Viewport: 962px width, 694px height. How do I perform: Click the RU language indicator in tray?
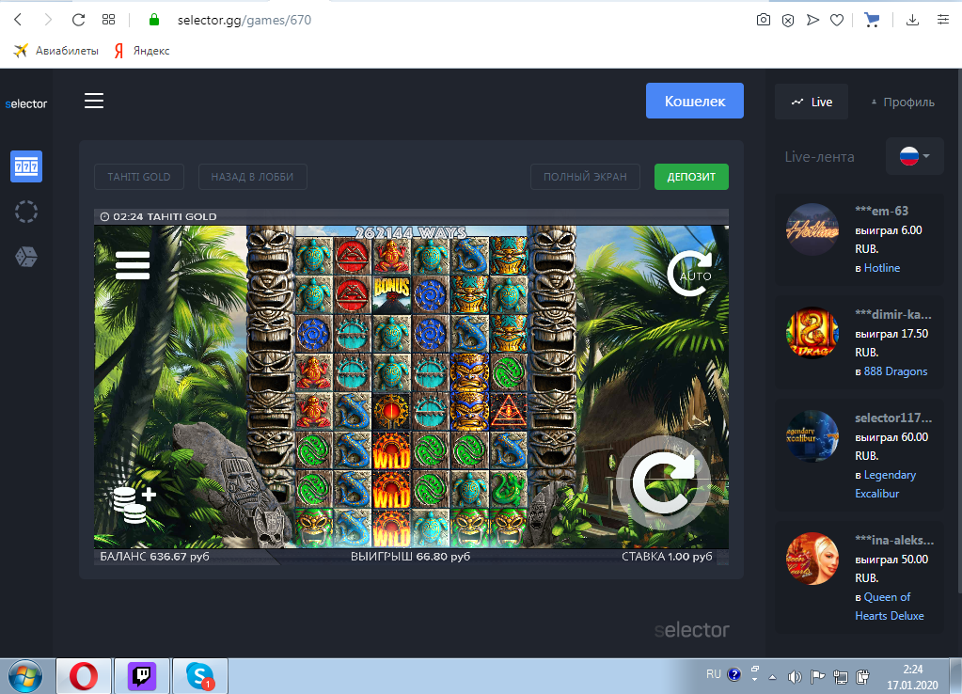(x=713, y=674)
